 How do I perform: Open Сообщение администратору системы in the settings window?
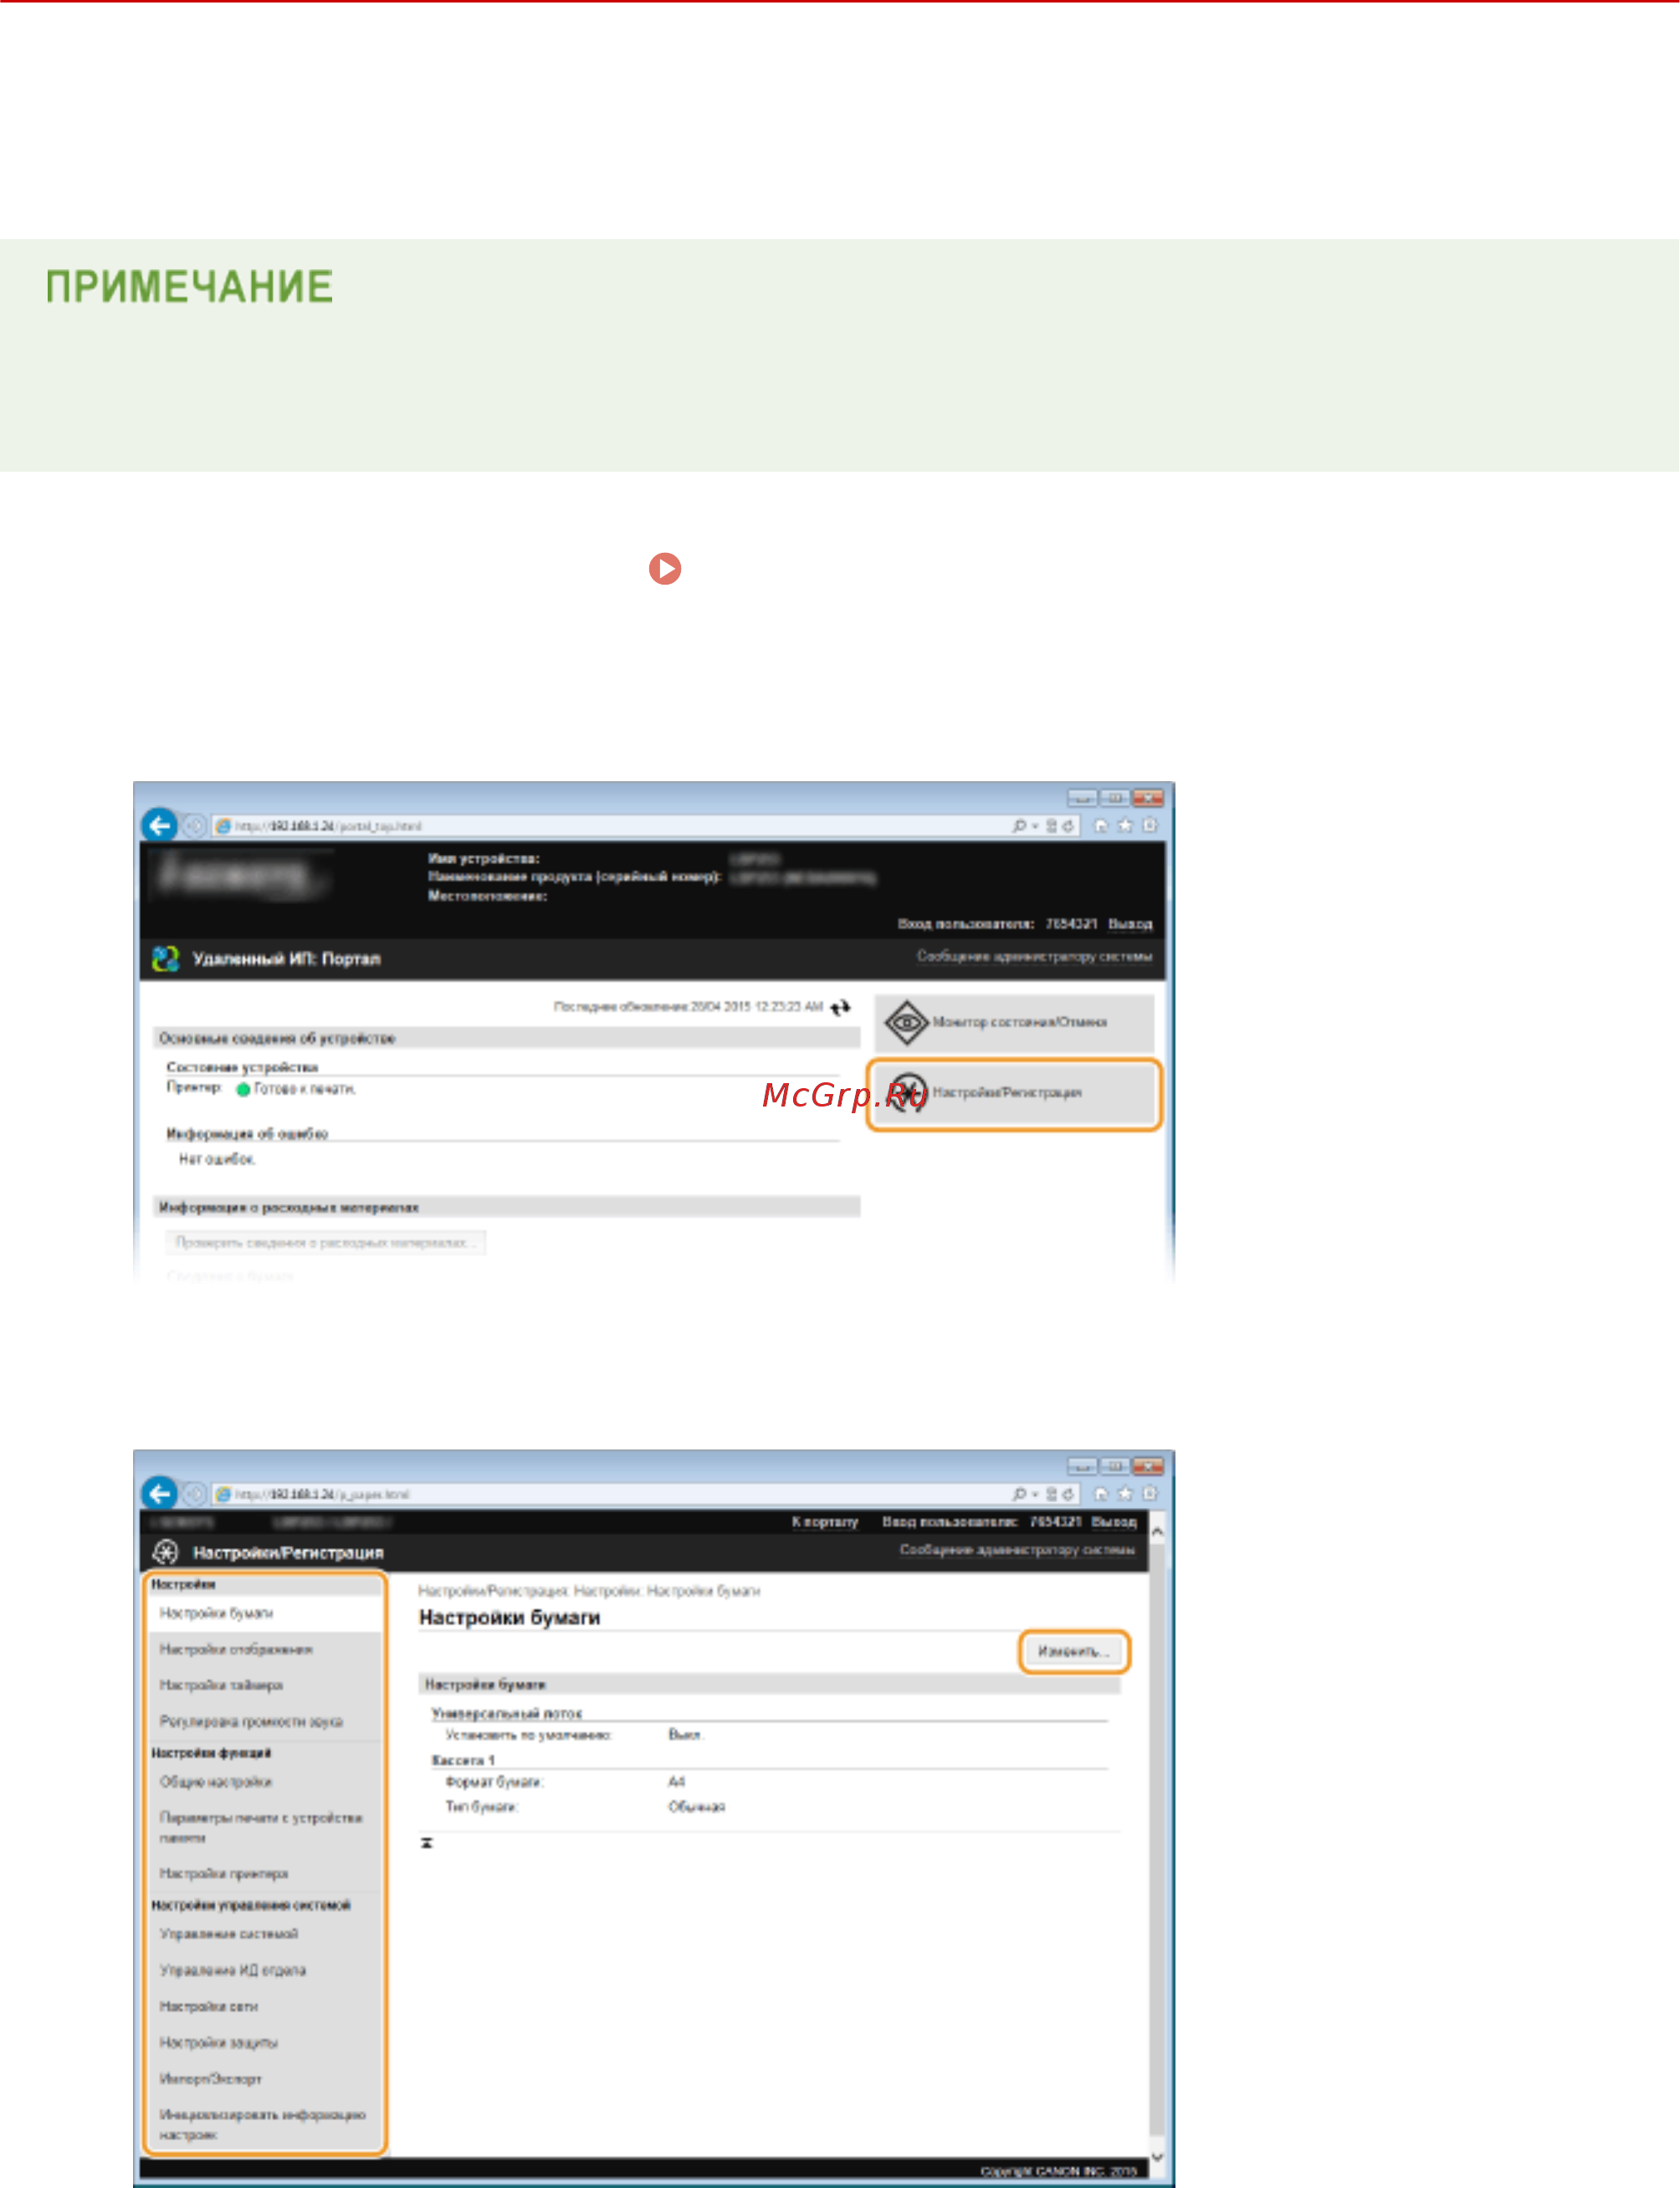pos(1017,1549)
